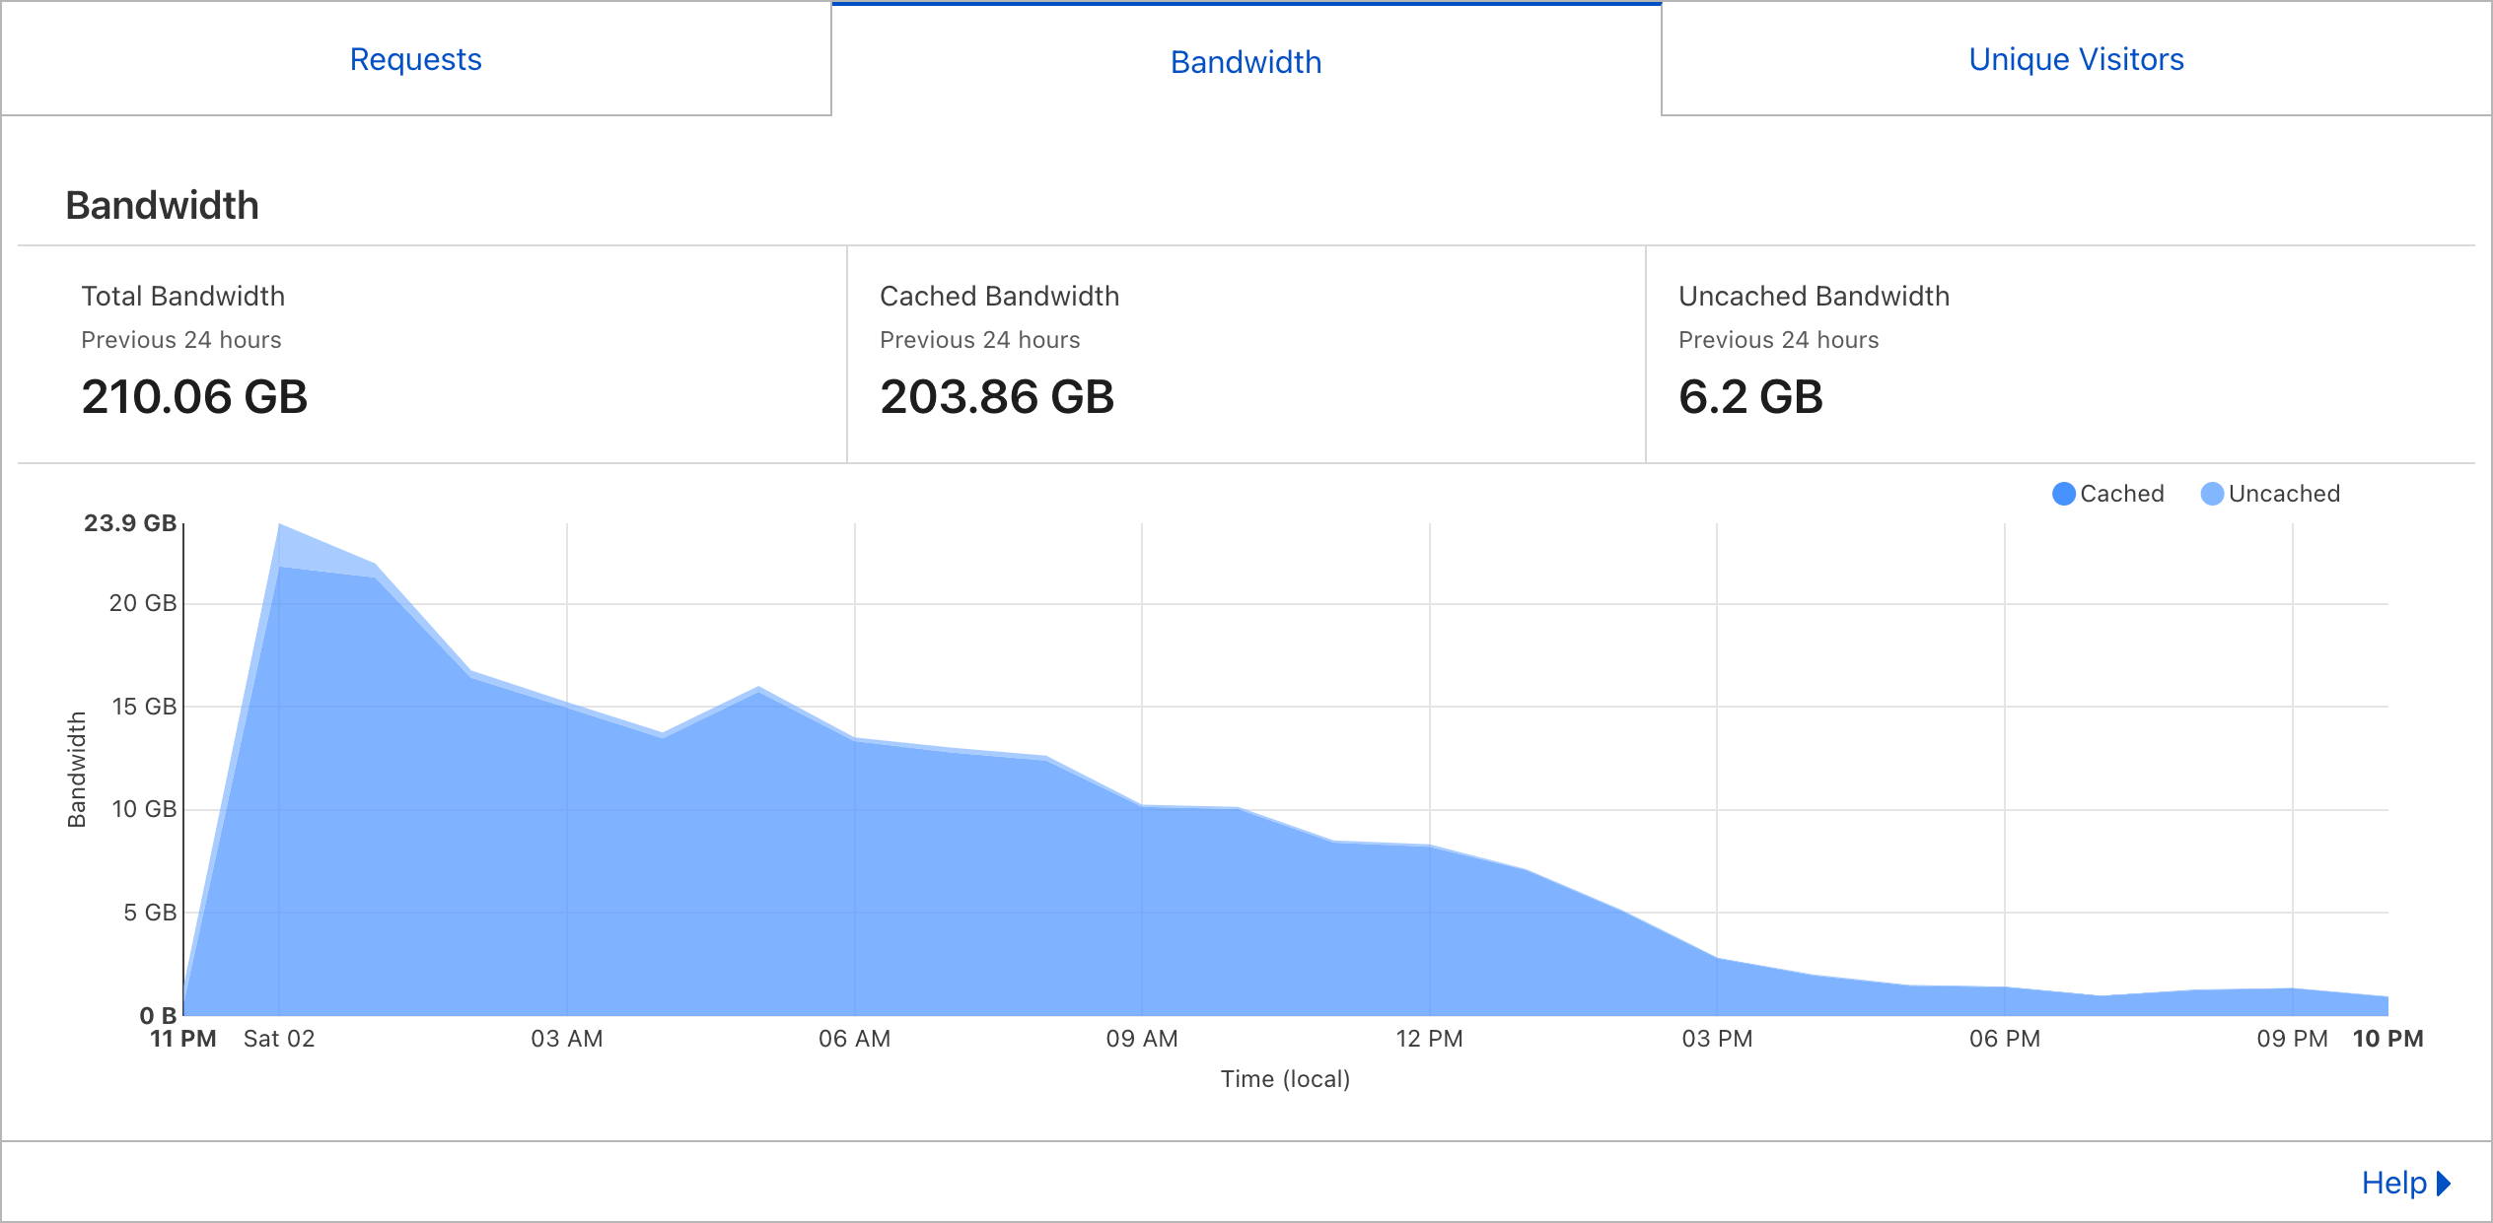Click the Cached Bandwidth 203.86 GB value

(997, 397)
